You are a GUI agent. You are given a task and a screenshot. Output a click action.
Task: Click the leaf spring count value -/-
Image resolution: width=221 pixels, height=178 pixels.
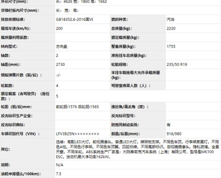(x=58, y=75)
